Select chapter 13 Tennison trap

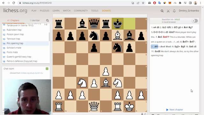(x=26, y=39)
